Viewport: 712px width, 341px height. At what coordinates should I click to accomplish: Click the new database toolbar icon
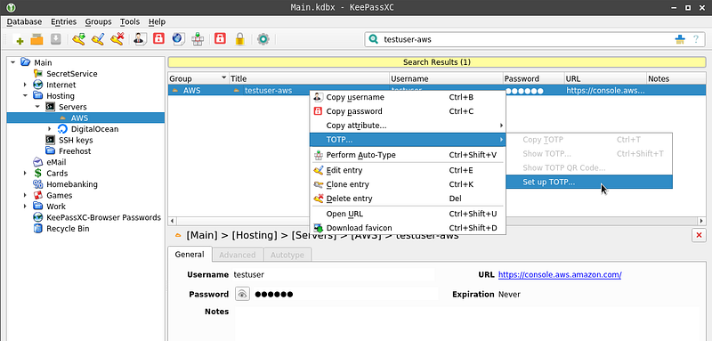coord(20,40)
